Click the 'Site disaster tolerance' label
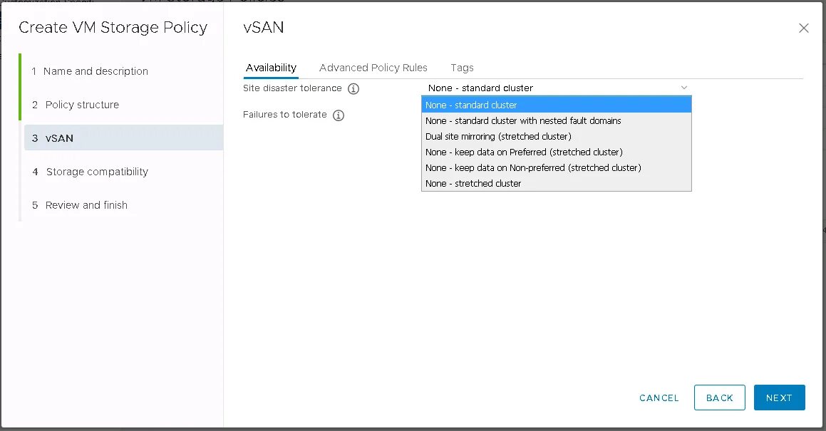This screenshot has width=826, height=431. click(x=292, y=88)
